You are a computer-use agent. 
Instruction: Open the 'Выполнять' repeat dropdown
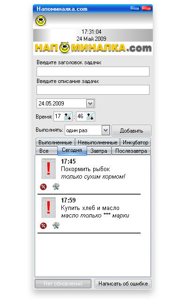(x=106, y=130)
